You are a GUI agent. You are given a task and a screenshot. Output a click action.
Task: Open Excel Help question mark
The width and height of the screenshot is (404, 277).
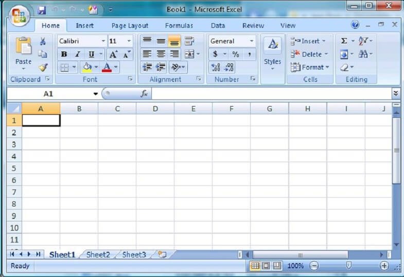click(x=355, y=25)
